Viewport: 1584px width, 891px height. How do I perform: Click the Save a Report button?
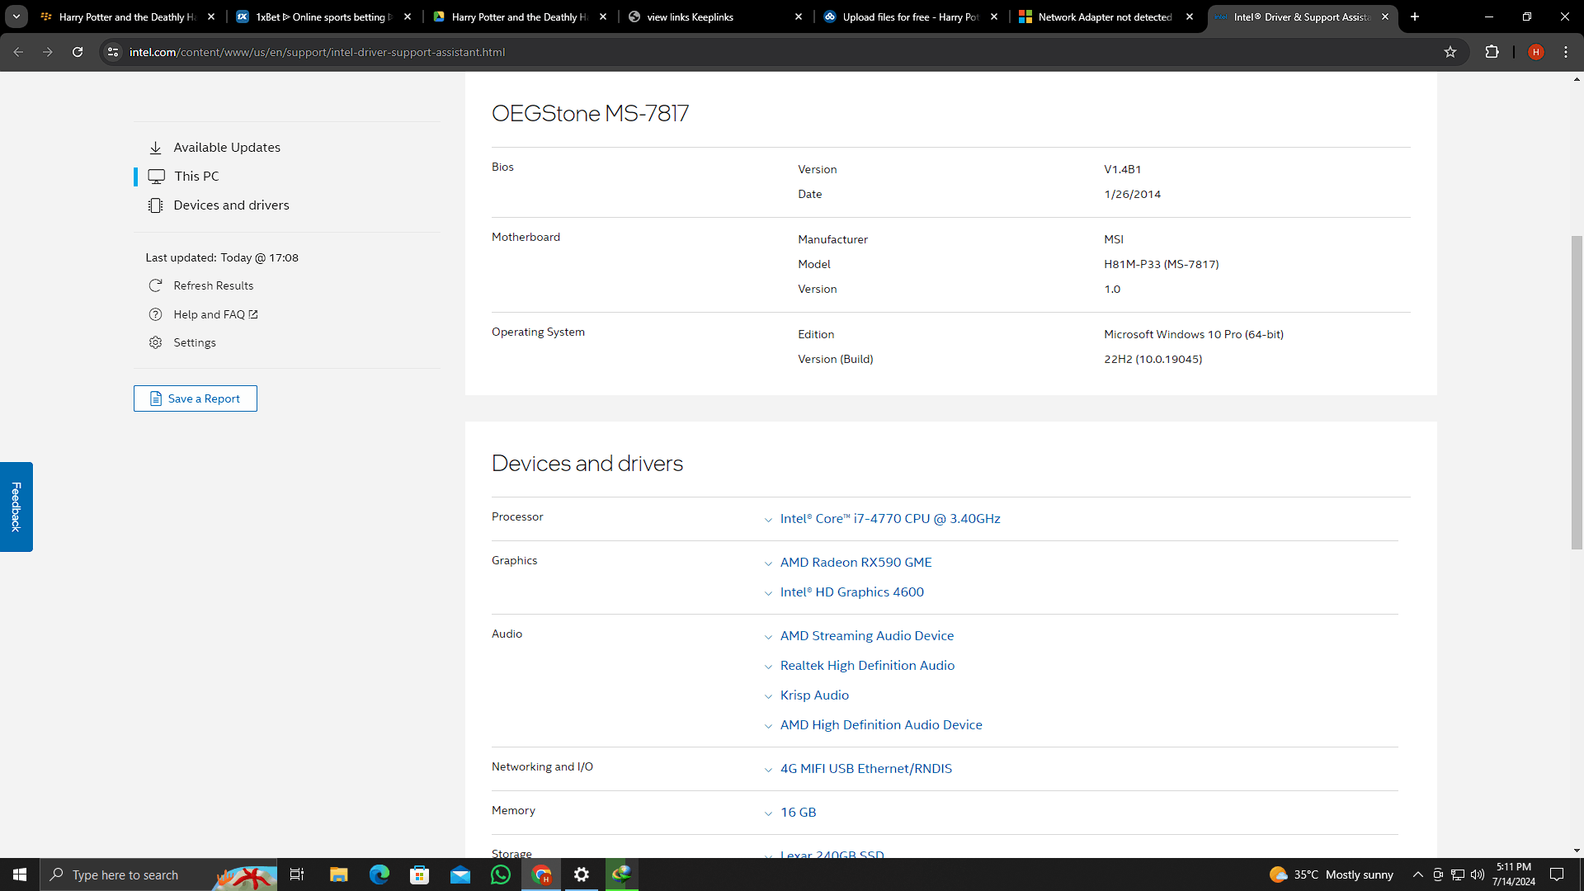[196, 398]
